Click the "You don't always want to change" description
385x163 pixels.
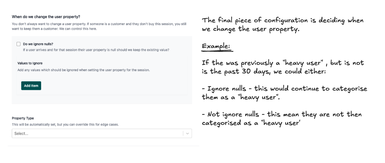tap(99, 26)
